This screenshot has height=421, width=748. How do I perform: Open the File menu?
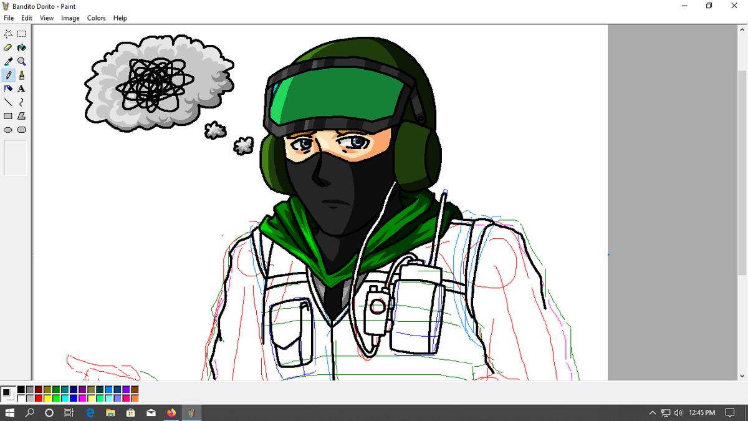point(9,18)
